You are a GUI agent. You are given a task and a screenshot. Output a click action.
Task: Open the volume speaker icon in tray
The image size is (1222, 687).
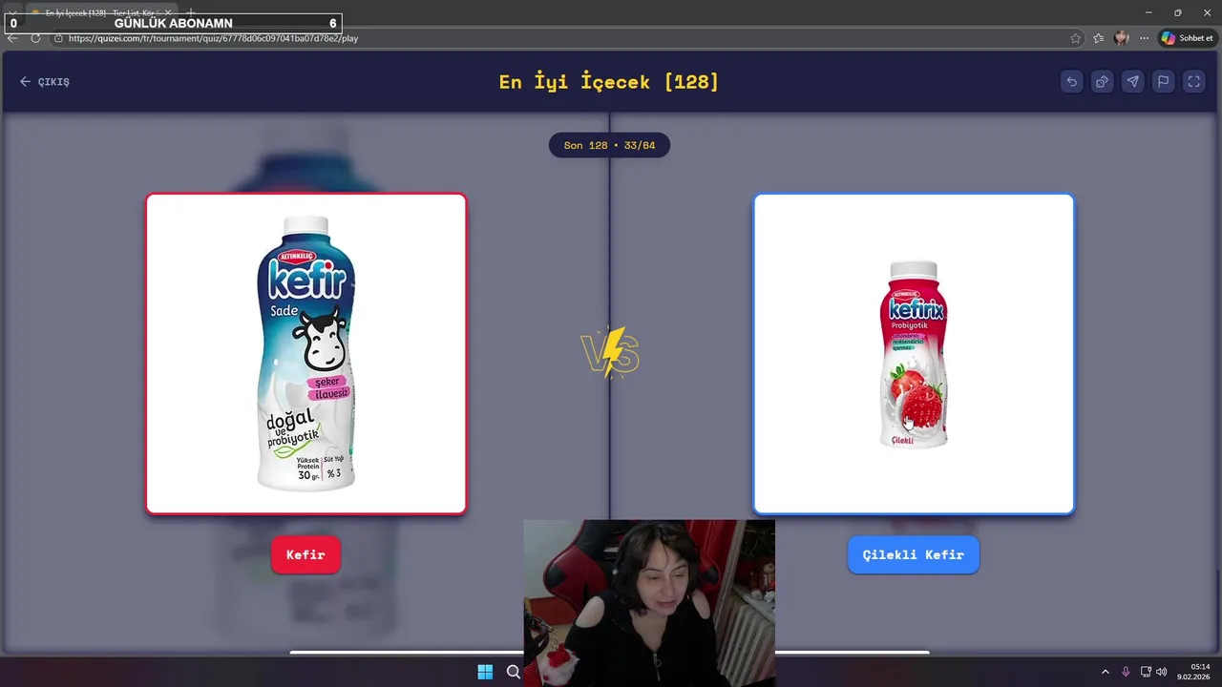(x=1162, y=672)
